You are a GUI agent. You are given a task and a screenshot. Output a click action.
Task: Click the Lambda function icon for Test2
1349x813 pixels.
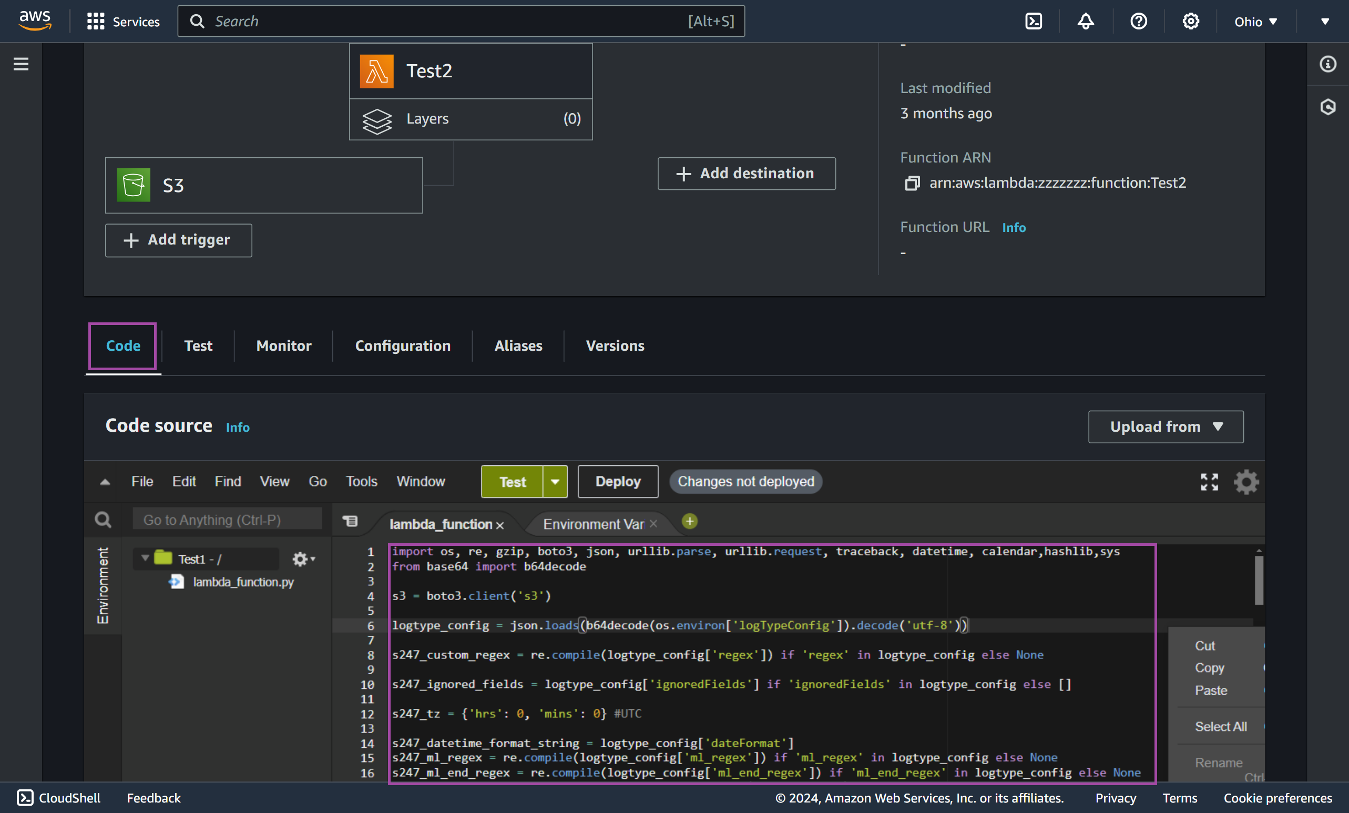pos(376,70)
